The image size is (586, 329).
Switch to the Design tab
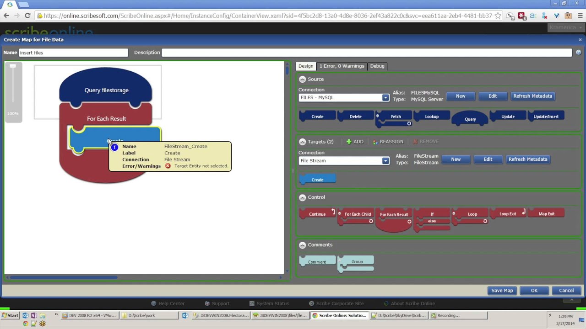(306, 66)
